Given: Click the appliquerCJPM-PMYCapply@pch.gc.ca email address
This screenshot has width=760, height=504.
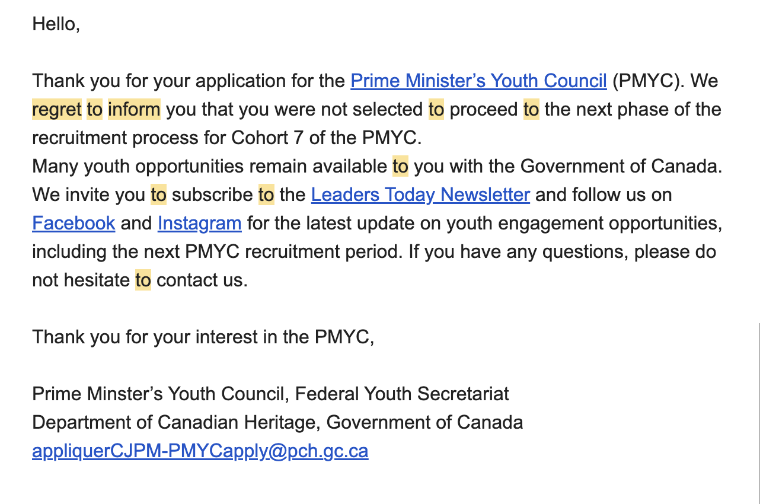Looking at the screenshot, I should click(x=200, y=451).
